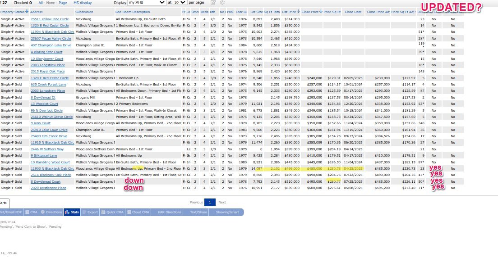
Task: Click the $639,000 list price cell
Action: pyautogui.click(x=292, y=188)
